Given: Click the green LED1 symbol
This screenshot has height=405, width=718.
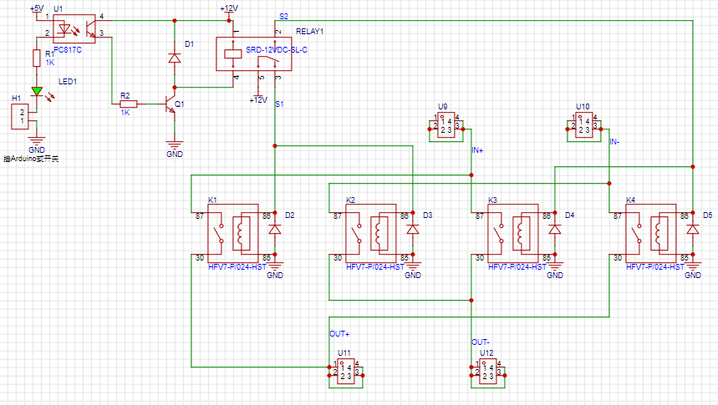Looking at the screenshot, I should tap(36, 91).
